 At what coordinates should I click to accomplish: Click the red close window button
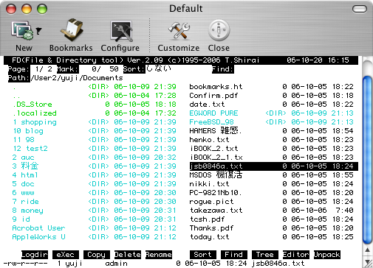pos(11,9)
